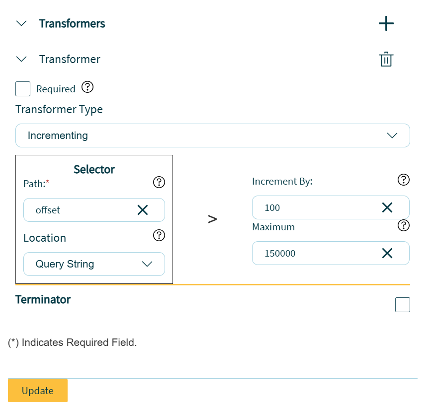Screen dimensions: 430x402
Task: Clear the offset path value
Action: point(143,210)
